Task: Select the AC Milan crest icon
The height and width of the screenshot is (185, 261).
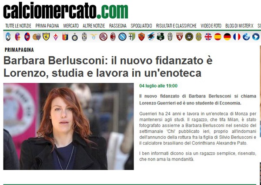Action: tap(113, 37)
